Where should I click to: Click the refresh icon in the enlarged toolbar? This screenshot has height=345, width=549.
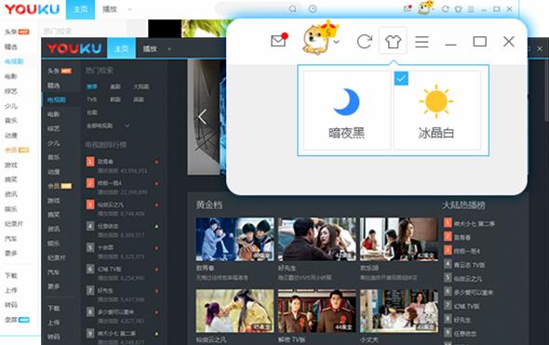click(365, 42)
